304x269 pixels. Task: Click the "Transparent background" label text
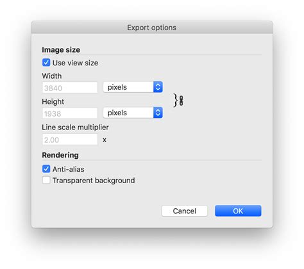(x=94, y=181)
